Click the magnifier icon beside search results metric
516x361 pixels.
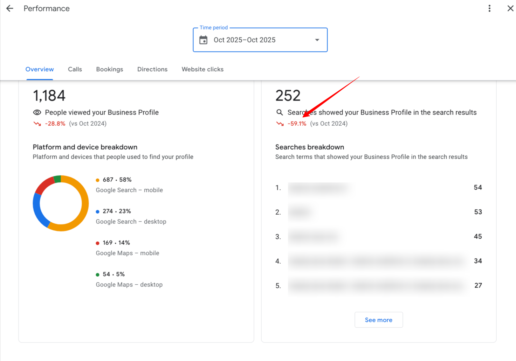279,112
